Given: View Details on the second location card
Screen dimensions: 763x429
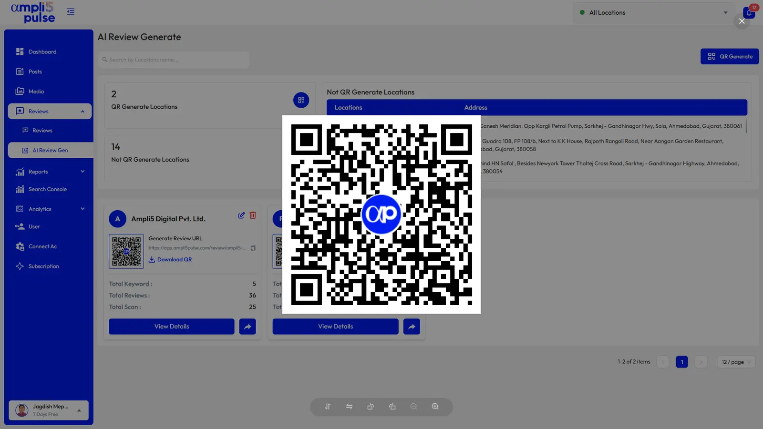Looking at the screenshot, I should pos(335,327).
